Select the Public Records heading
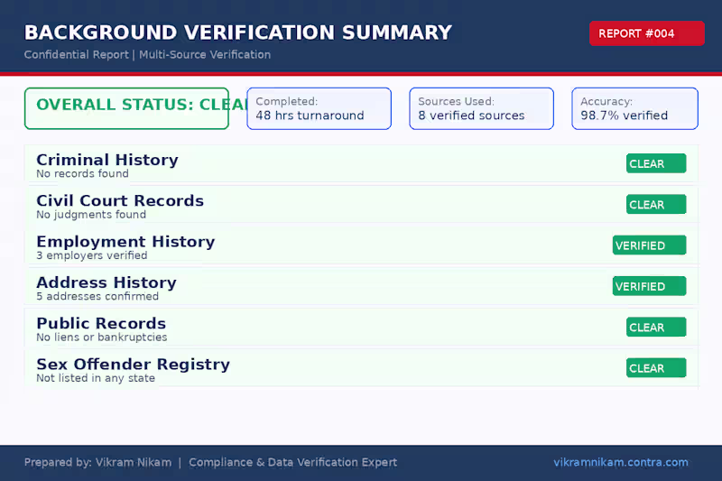Image resolution: width=722 pixels, height=481 pixels. click(101, 324)
